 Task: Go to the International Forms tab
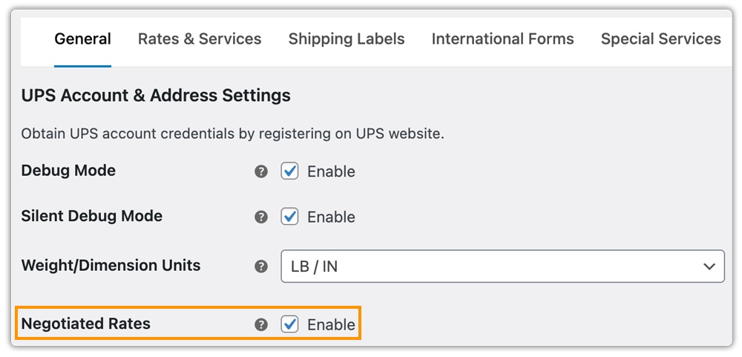502,39
